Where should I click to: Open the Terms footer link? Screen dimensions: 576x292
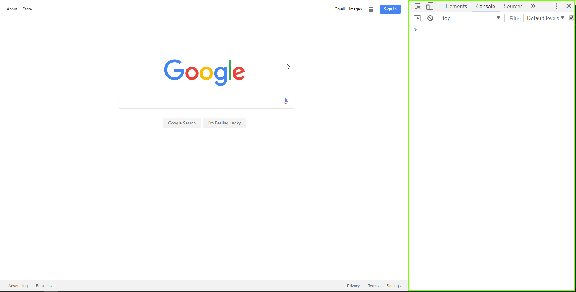[x=373, y=286]
